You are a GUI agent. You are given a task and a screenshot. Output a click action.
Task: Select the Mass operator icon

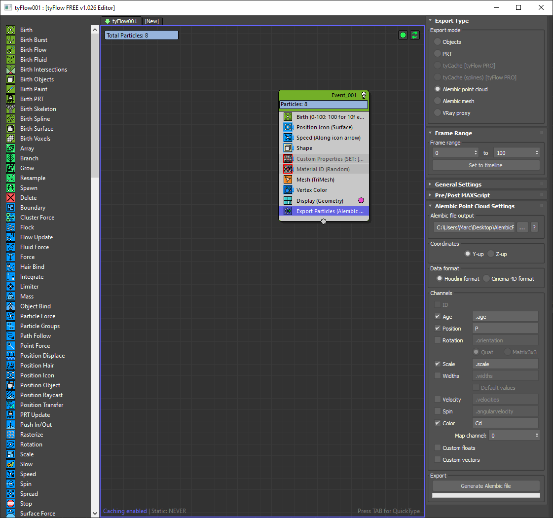[10, 296]
